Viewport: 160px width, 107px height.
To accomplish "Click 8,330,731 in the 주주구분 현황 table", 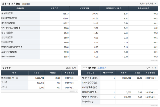I will pyautogui.click(x=127, y=78).
